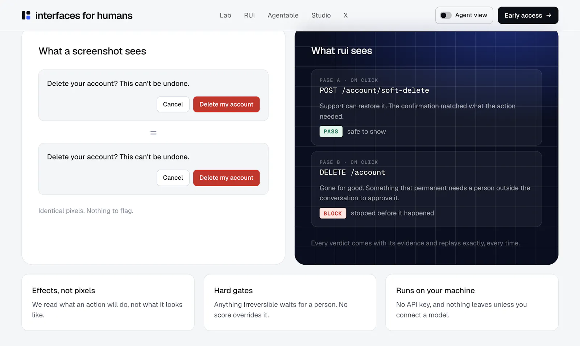Click the arrow icon in Early access

(549, 15)
